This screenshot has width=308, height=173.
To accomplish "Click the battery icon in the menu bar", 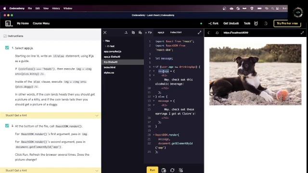I will (259, 9).
